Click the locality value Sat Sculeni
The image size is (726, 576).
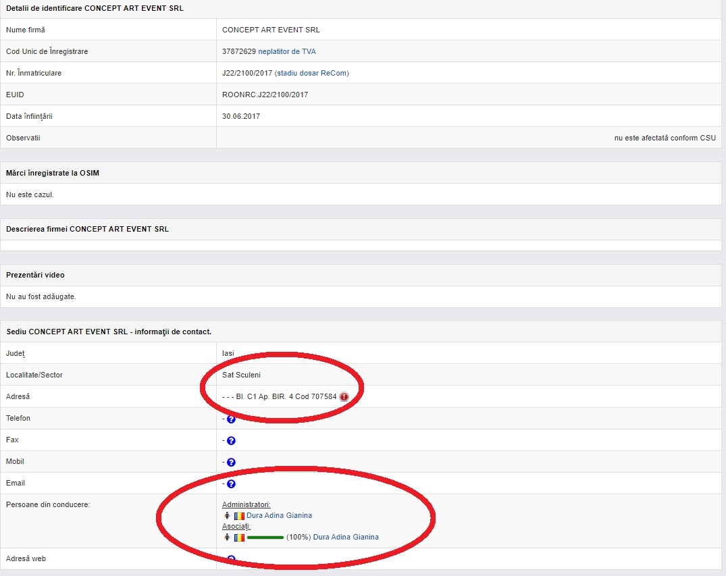click(x=241, y=375)
